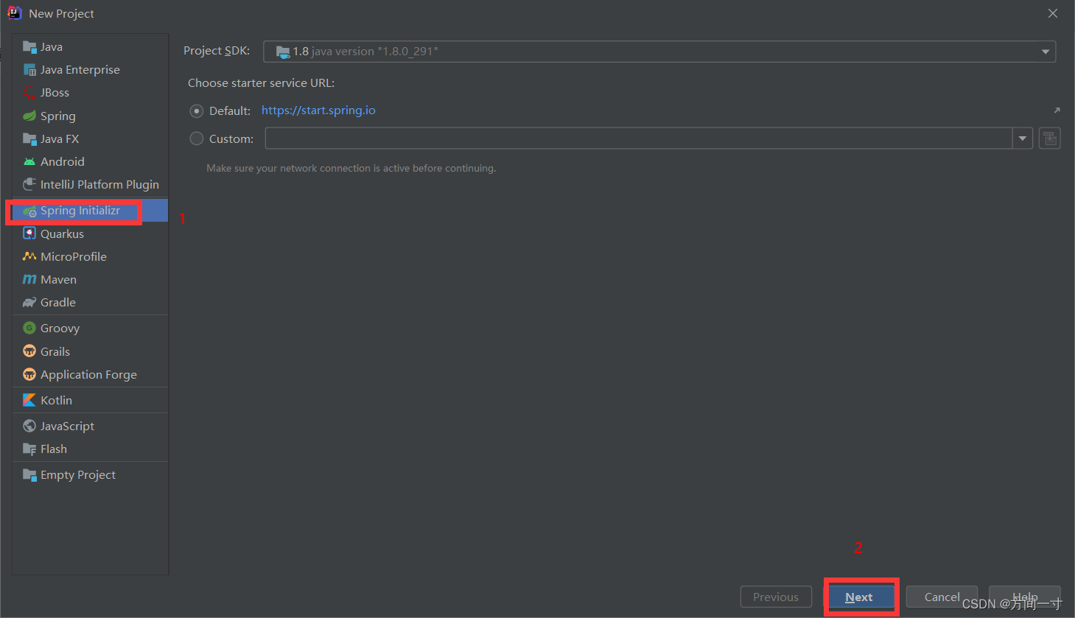1075x618 pixels.
Task: Select the JBoss label in the list
Action: tap(55, 93)
